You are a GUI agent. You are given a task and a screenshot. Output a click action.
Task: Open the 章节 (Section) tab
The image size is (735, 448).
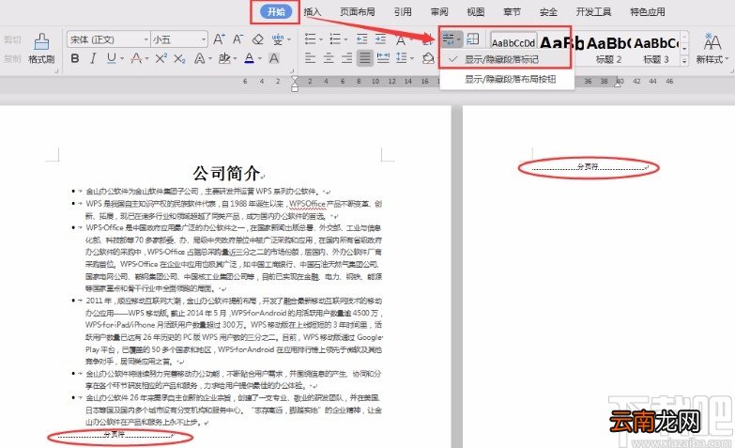tap(512, 12)
